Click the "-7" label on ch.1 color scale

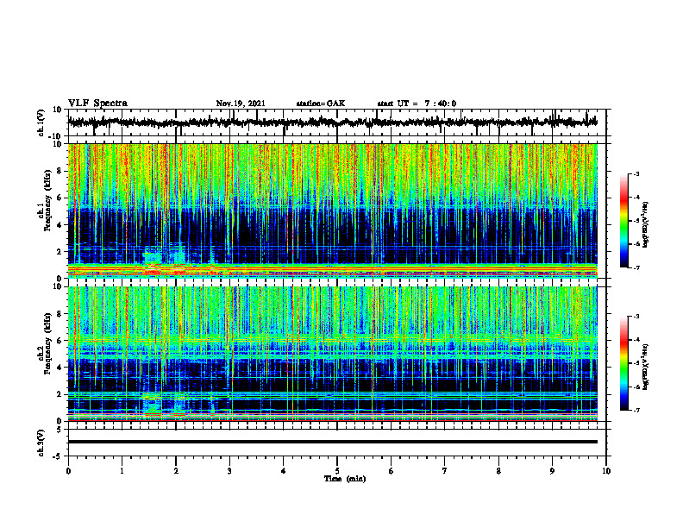click(x=636, y=267)
